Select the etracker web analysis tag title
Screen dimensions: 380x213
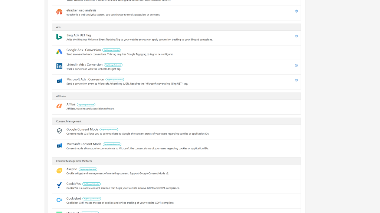[81, 10]
